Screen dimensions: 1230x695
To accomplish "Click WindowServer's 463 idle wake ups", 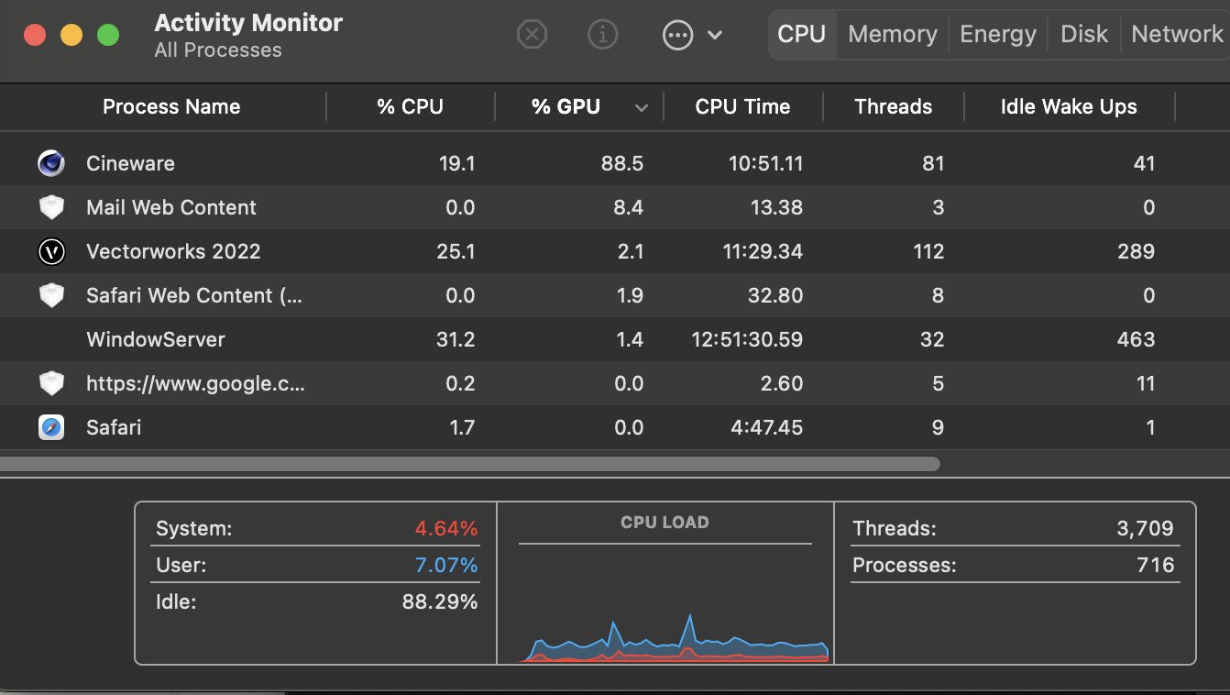I will coord(1136,339).
